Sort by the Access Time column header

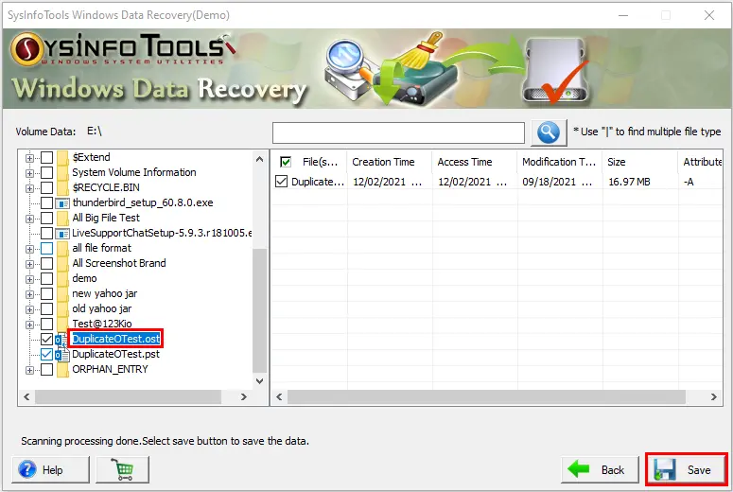(x=474, y=162)
